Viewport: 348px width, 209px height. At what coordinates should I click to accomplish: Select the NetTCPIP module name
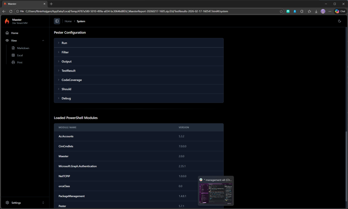[x=64, y=176]
